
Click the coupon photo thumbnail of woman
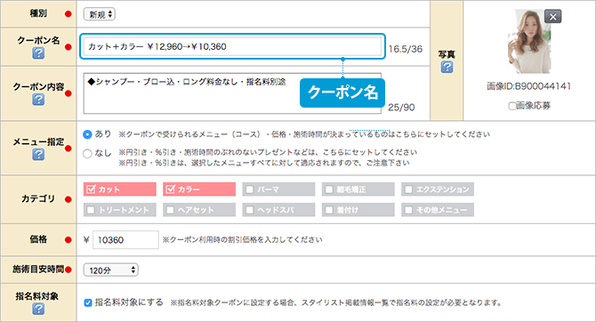(x=528, y=42)
